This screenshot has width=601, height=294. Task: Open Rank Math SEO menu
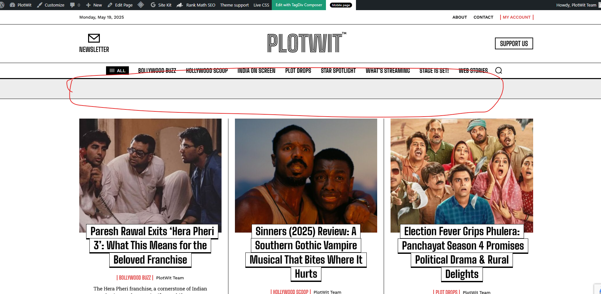tap(196, 5)
